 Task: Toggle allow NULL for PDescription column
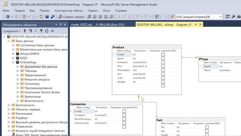[x=163, y=70]
